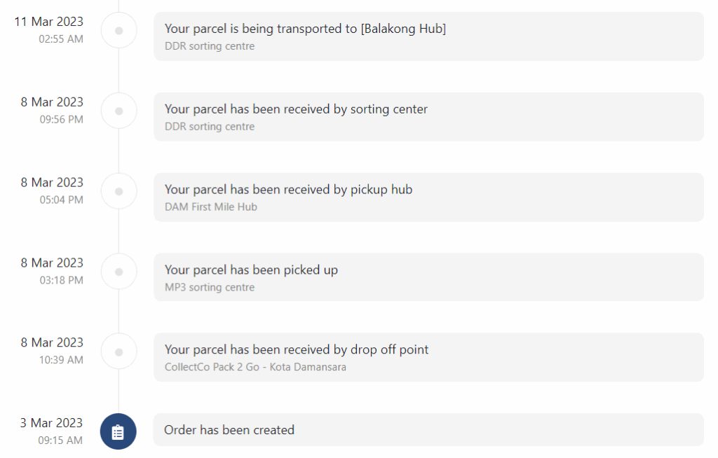Click the timeline dot for 8 Mar 03:18 PM

tap(119, 272)
